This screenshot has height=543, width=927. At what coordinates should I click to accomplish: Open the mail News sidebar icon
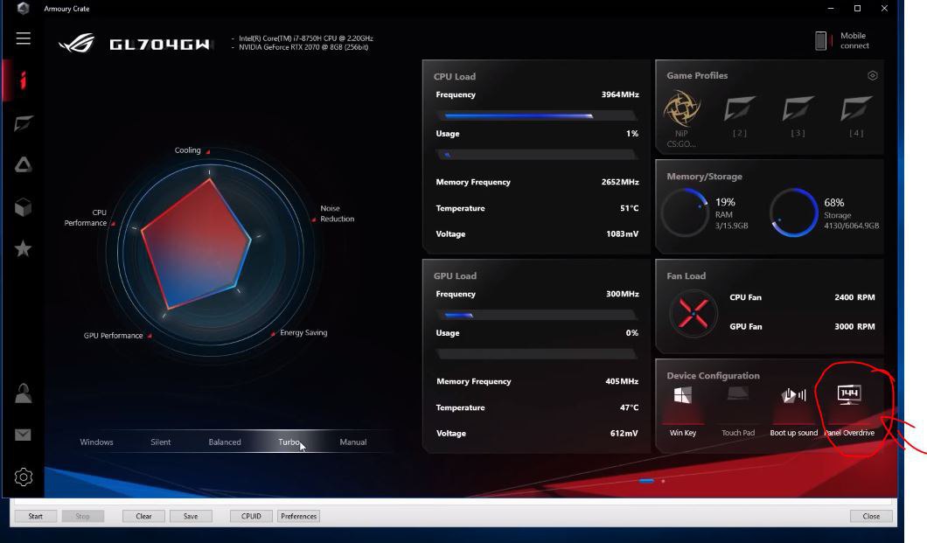23,435
